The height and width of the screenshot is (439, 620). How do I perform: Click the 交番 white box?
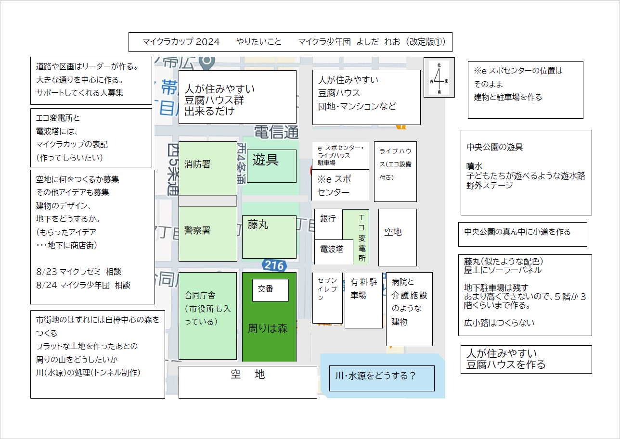(x=271, y=290)
